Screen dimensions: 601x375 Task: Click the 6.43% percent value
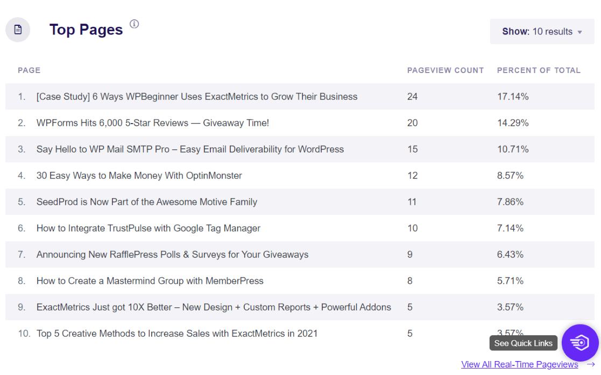coord(510,255)
